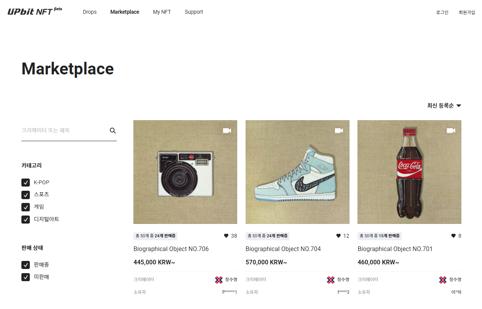Click creator name 정수영 on NO.706 card
This screenshot has height=309, width=482.
231,280
